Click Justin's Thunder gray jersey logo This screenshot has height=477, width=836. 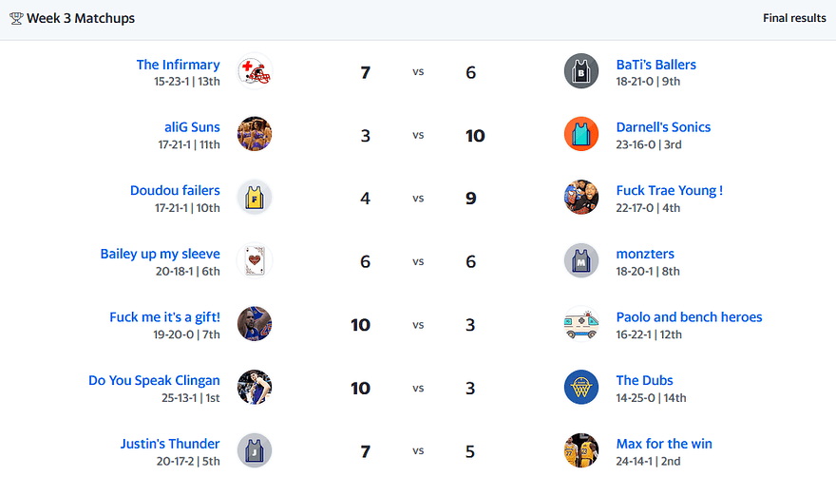point(255,450)
